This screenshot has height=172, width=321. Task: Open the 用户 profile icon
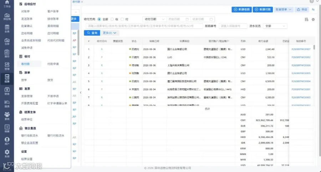[x=7, y=141]
